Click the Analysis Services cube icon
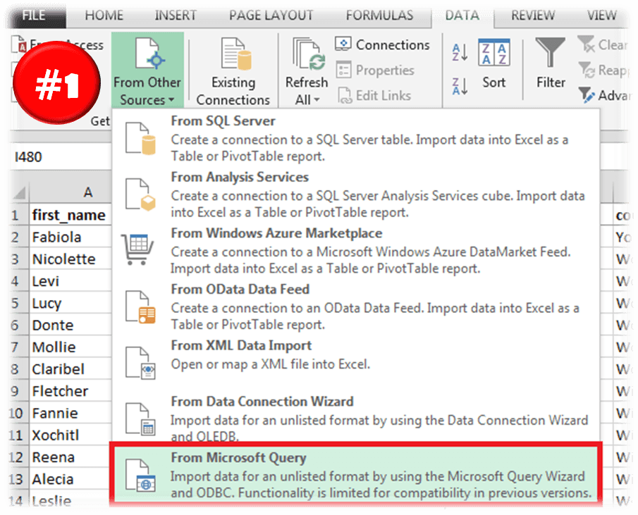 [140, 194]
